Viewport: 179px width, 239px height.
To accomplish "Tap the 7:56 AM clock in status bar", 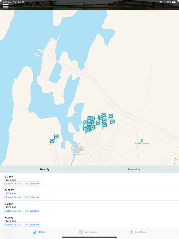I will click(x=7, y=2).
